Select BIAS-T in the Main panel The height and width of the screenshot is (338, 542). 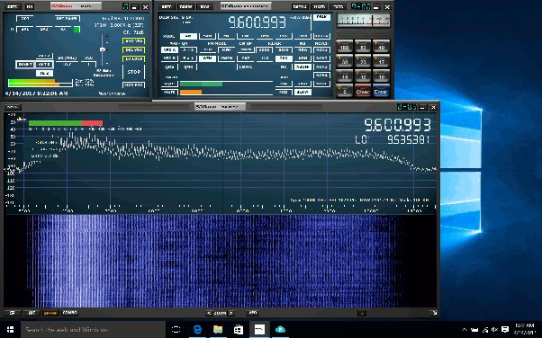click(25, 64)
